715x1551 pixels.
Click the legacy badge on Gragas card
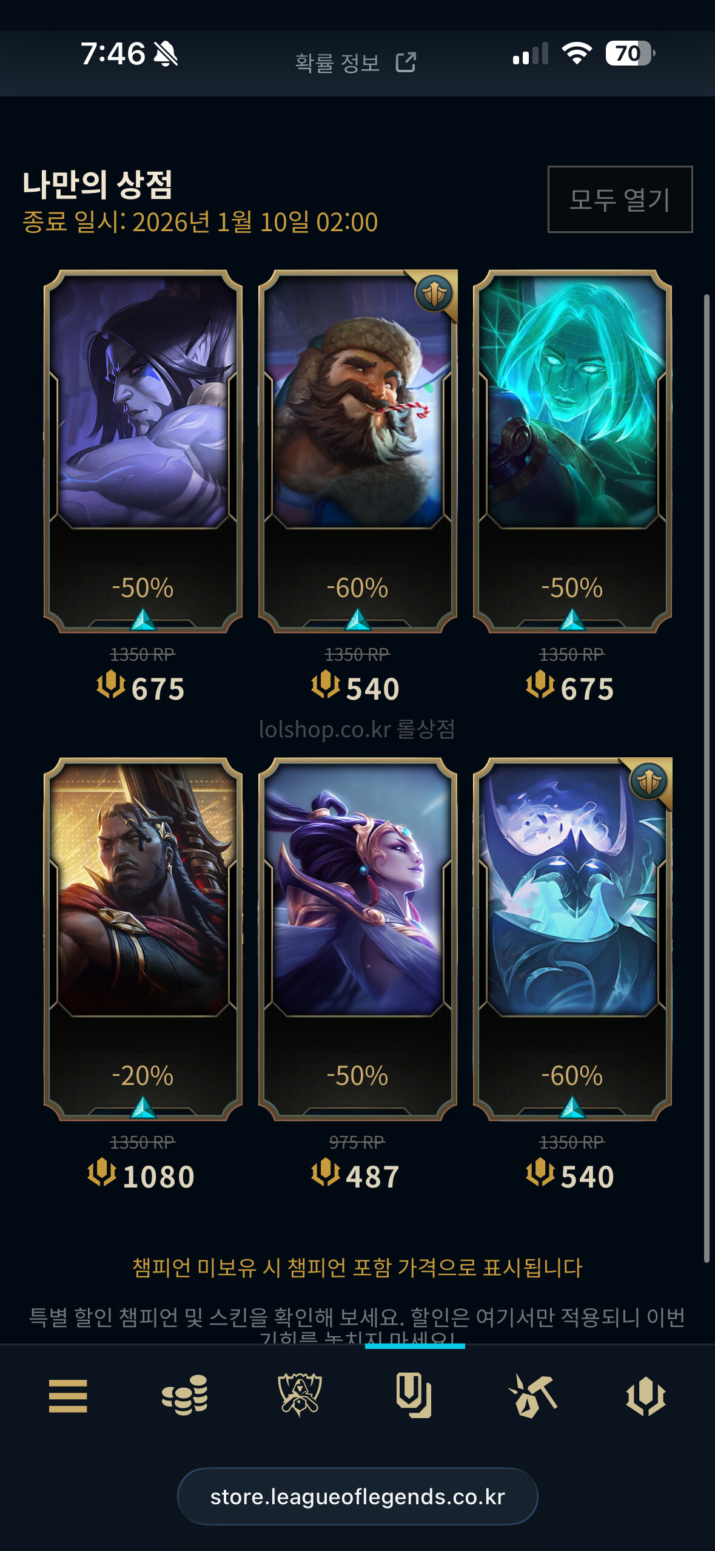point(434,294)
